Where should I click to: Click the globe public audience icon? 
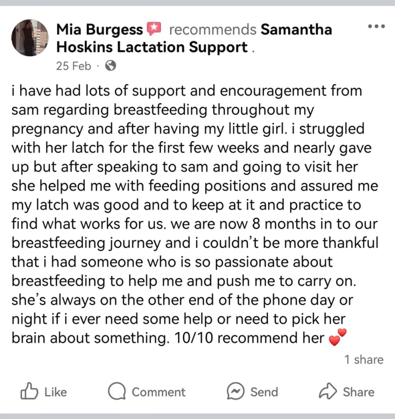pos(111,65)
